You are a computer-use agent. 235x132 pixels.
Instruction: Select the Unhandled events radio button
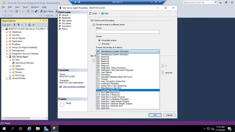tap(99, 40)
